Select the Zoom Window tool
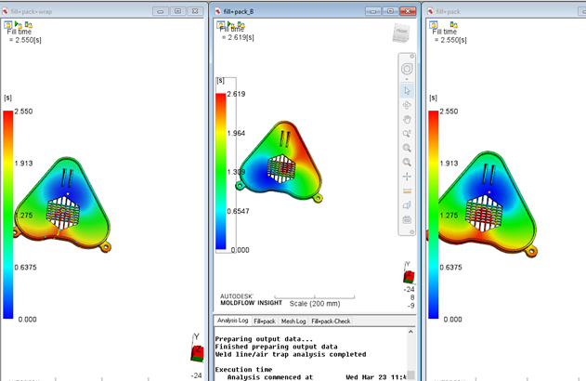This screenshot has height=381, width=586. click(x=407, y=134)
